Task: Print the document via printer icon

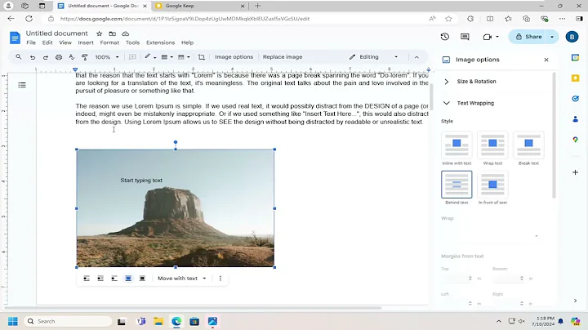Action: click(59, 57)
